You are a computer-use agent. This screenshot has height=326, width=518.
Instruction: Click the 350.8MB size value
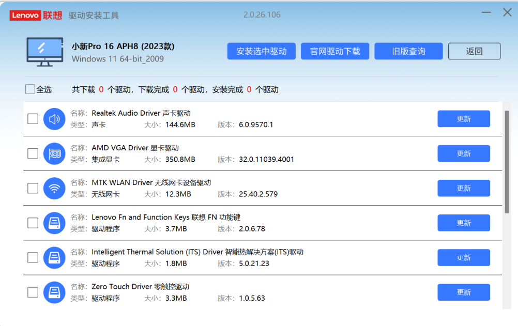point(180,160)
